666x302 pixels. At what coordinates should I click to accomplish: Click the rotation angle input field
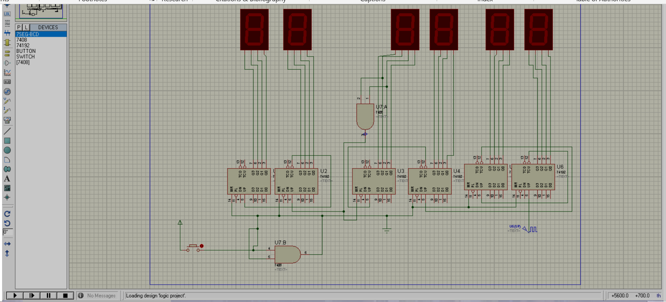(7, 232)
